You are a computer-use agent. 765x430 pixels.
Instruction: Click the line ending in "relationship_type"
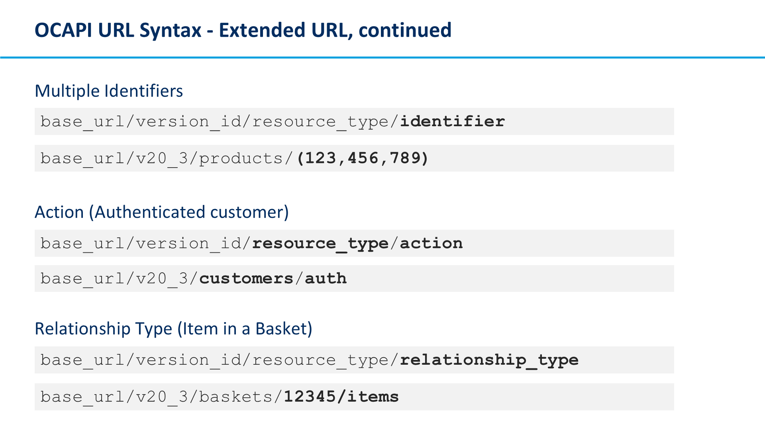point(354,360)
